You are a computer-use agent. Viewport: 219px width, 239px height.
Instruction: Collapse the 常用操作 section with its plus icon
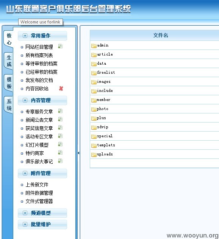[x=25, y=36]
